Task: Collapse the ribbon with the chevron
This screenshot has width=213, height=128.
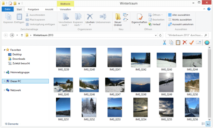Action: [x=204, y=9]
